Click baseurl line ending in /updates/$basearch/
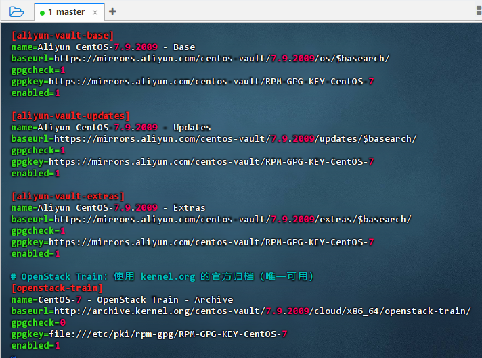 click(x=214, y=138)
